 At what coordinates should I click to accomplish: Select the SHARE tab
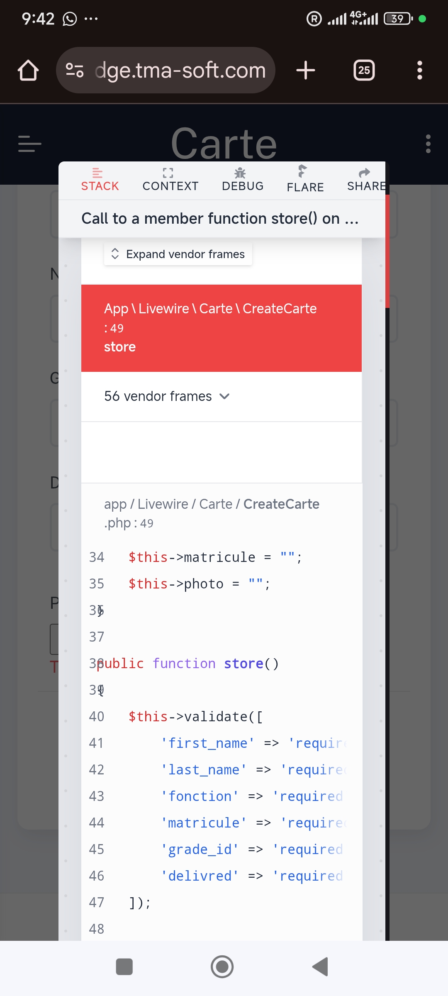pyautogui.click(x=366, y=180)
